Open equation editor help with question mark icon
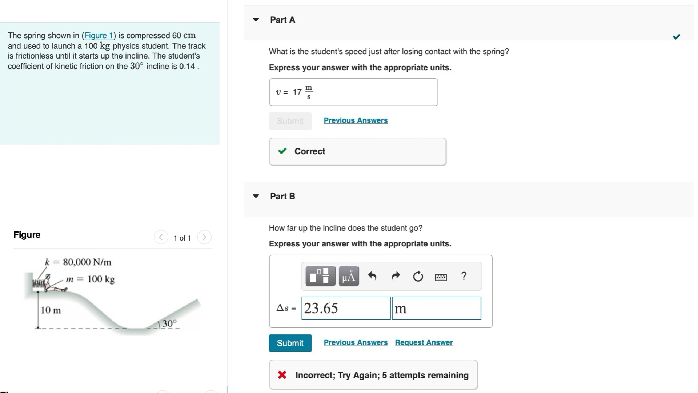Screen dimensions: 698x393 tap(464, 276)
